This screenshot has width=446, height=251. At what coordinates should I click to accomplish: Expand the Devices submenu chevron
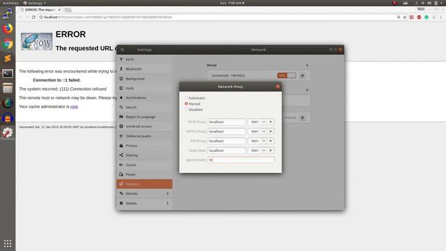[167, 194]
